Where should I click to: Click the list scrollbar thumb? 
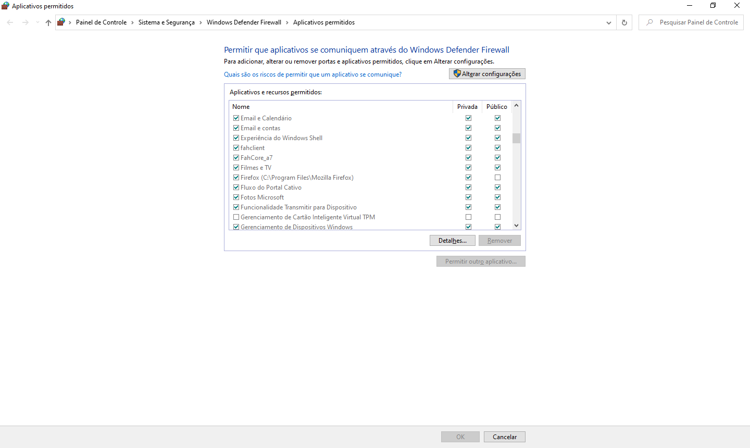click(x=516, y=138)
